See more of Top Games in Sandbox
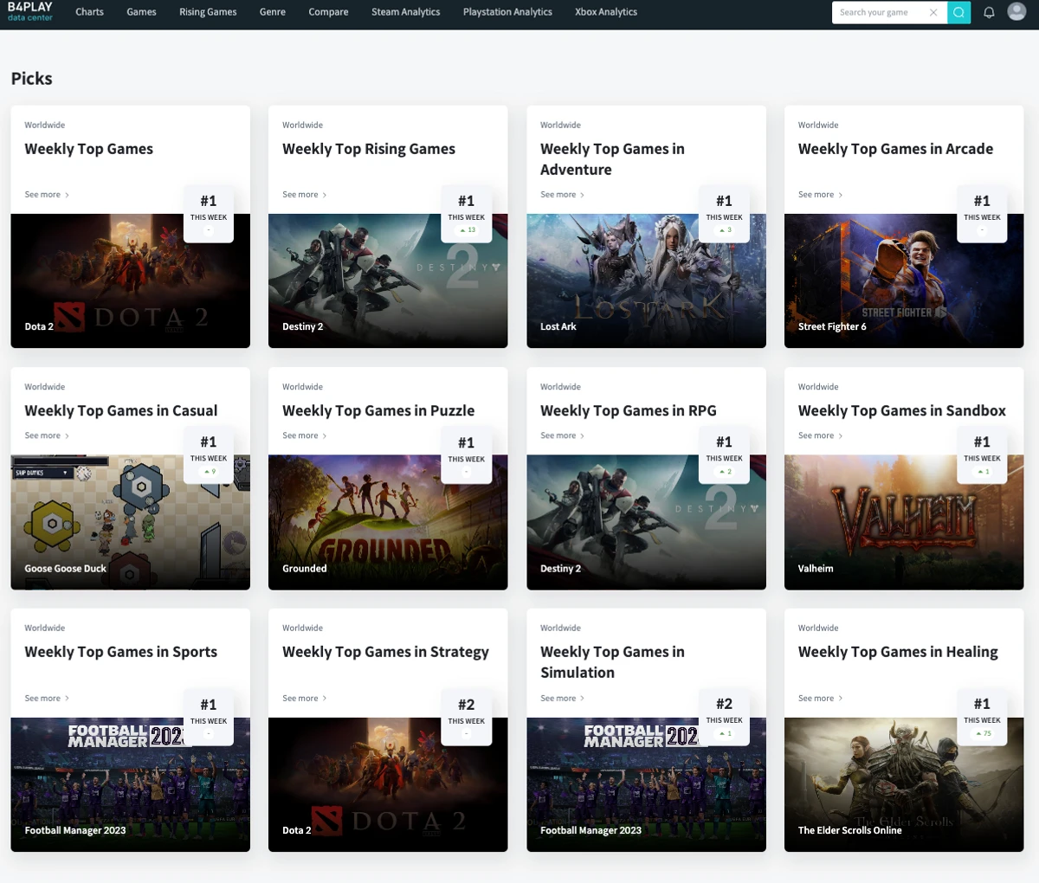 (821, 435)
